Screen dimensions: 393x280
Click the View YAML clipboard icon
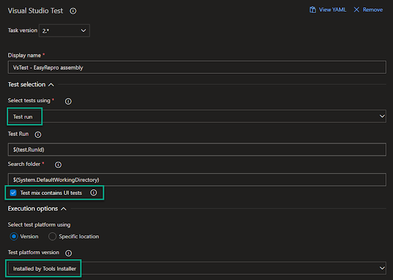click(x=313, y=10)
